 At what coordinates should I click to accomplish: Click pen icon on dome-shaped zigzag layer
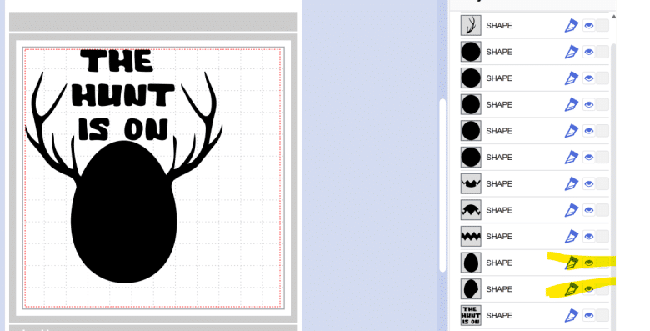[x=571, y=210]
